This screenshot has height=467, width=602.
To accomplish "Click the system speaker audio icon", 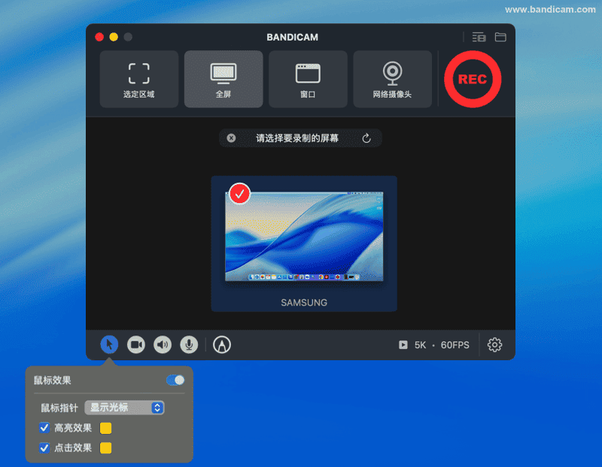I will (163, 344).
